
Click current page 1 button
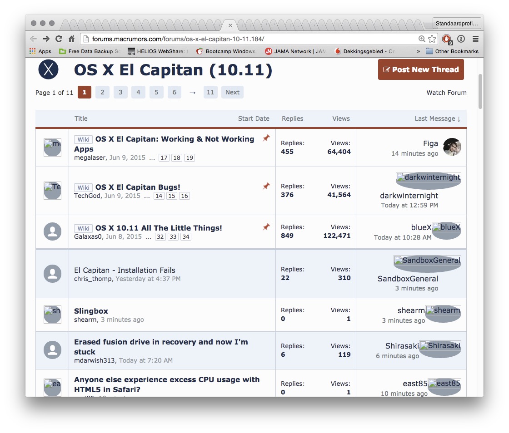point(85,93)
